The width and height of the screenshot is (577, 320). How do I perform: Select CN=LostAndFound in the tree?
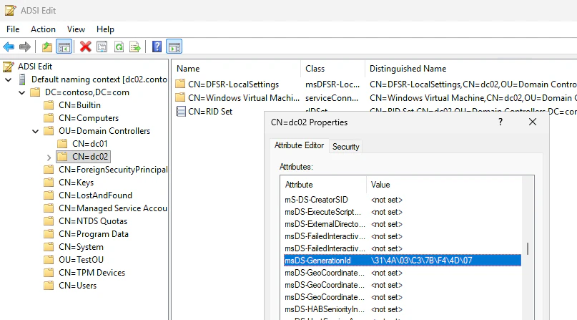click(95, 195)
